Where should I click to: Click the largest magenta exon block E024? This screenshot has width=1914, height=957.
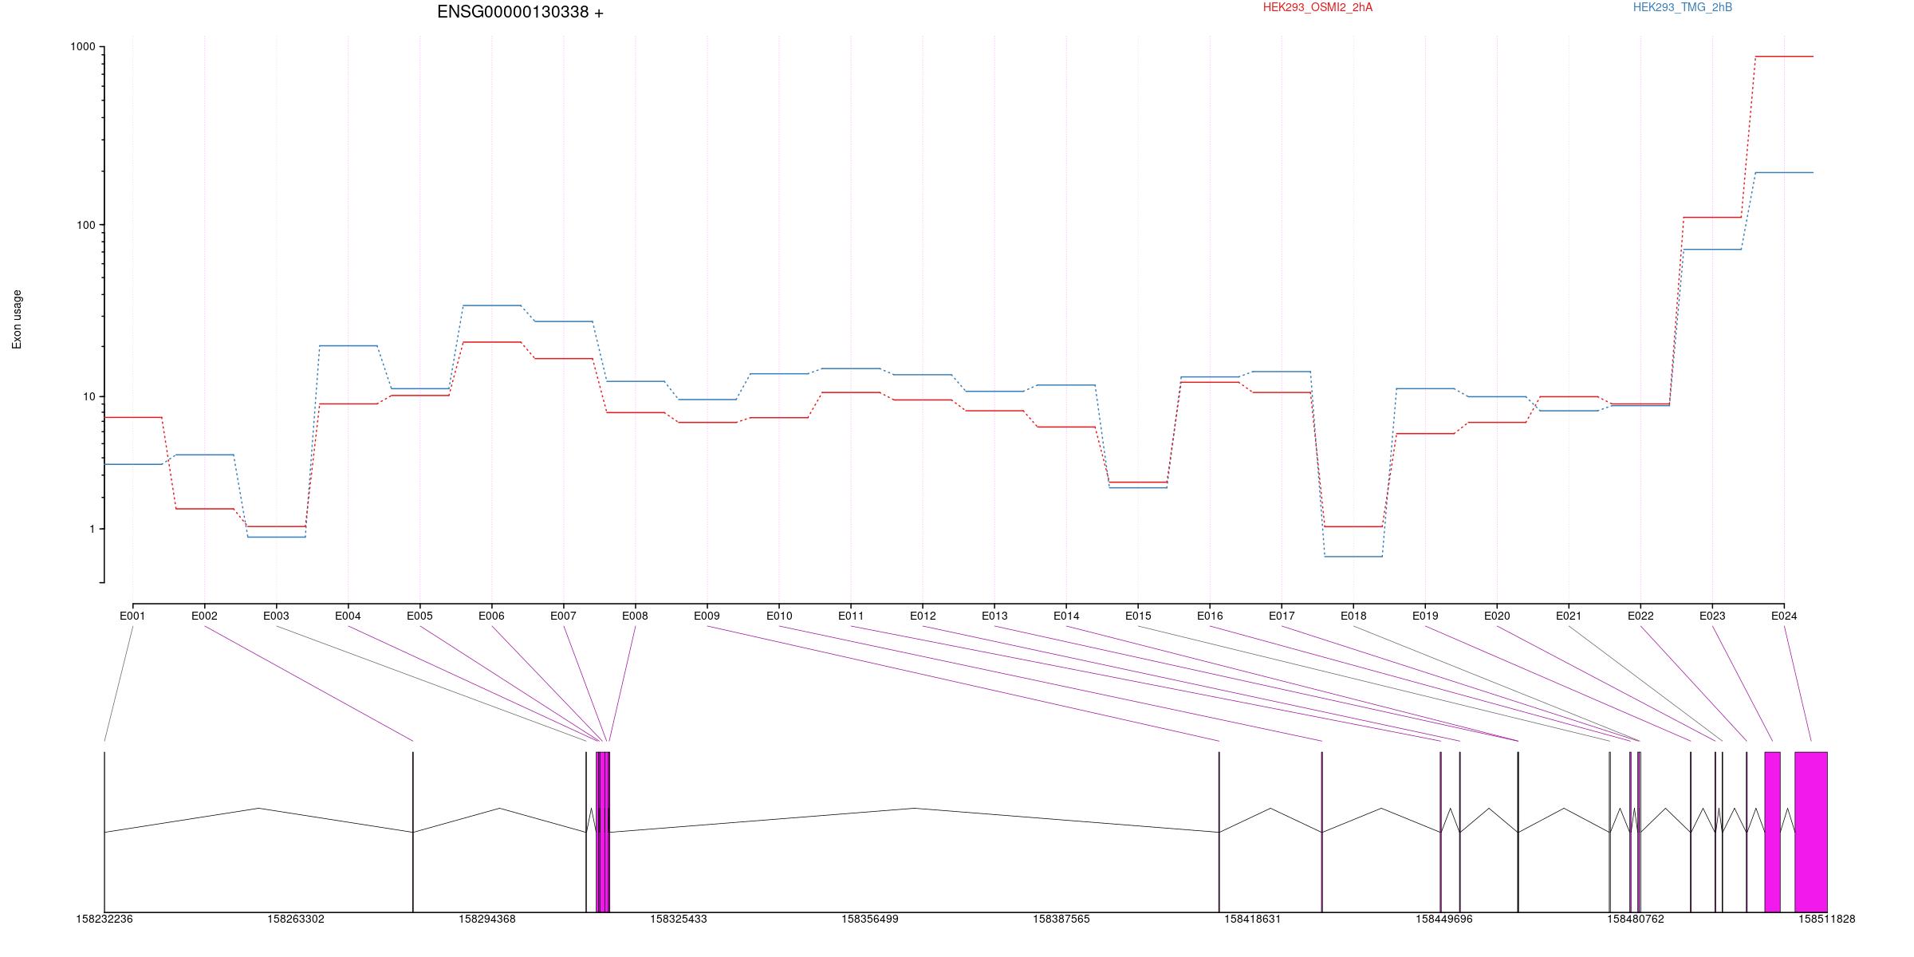pyautogui.click(x=1811, y=832)
